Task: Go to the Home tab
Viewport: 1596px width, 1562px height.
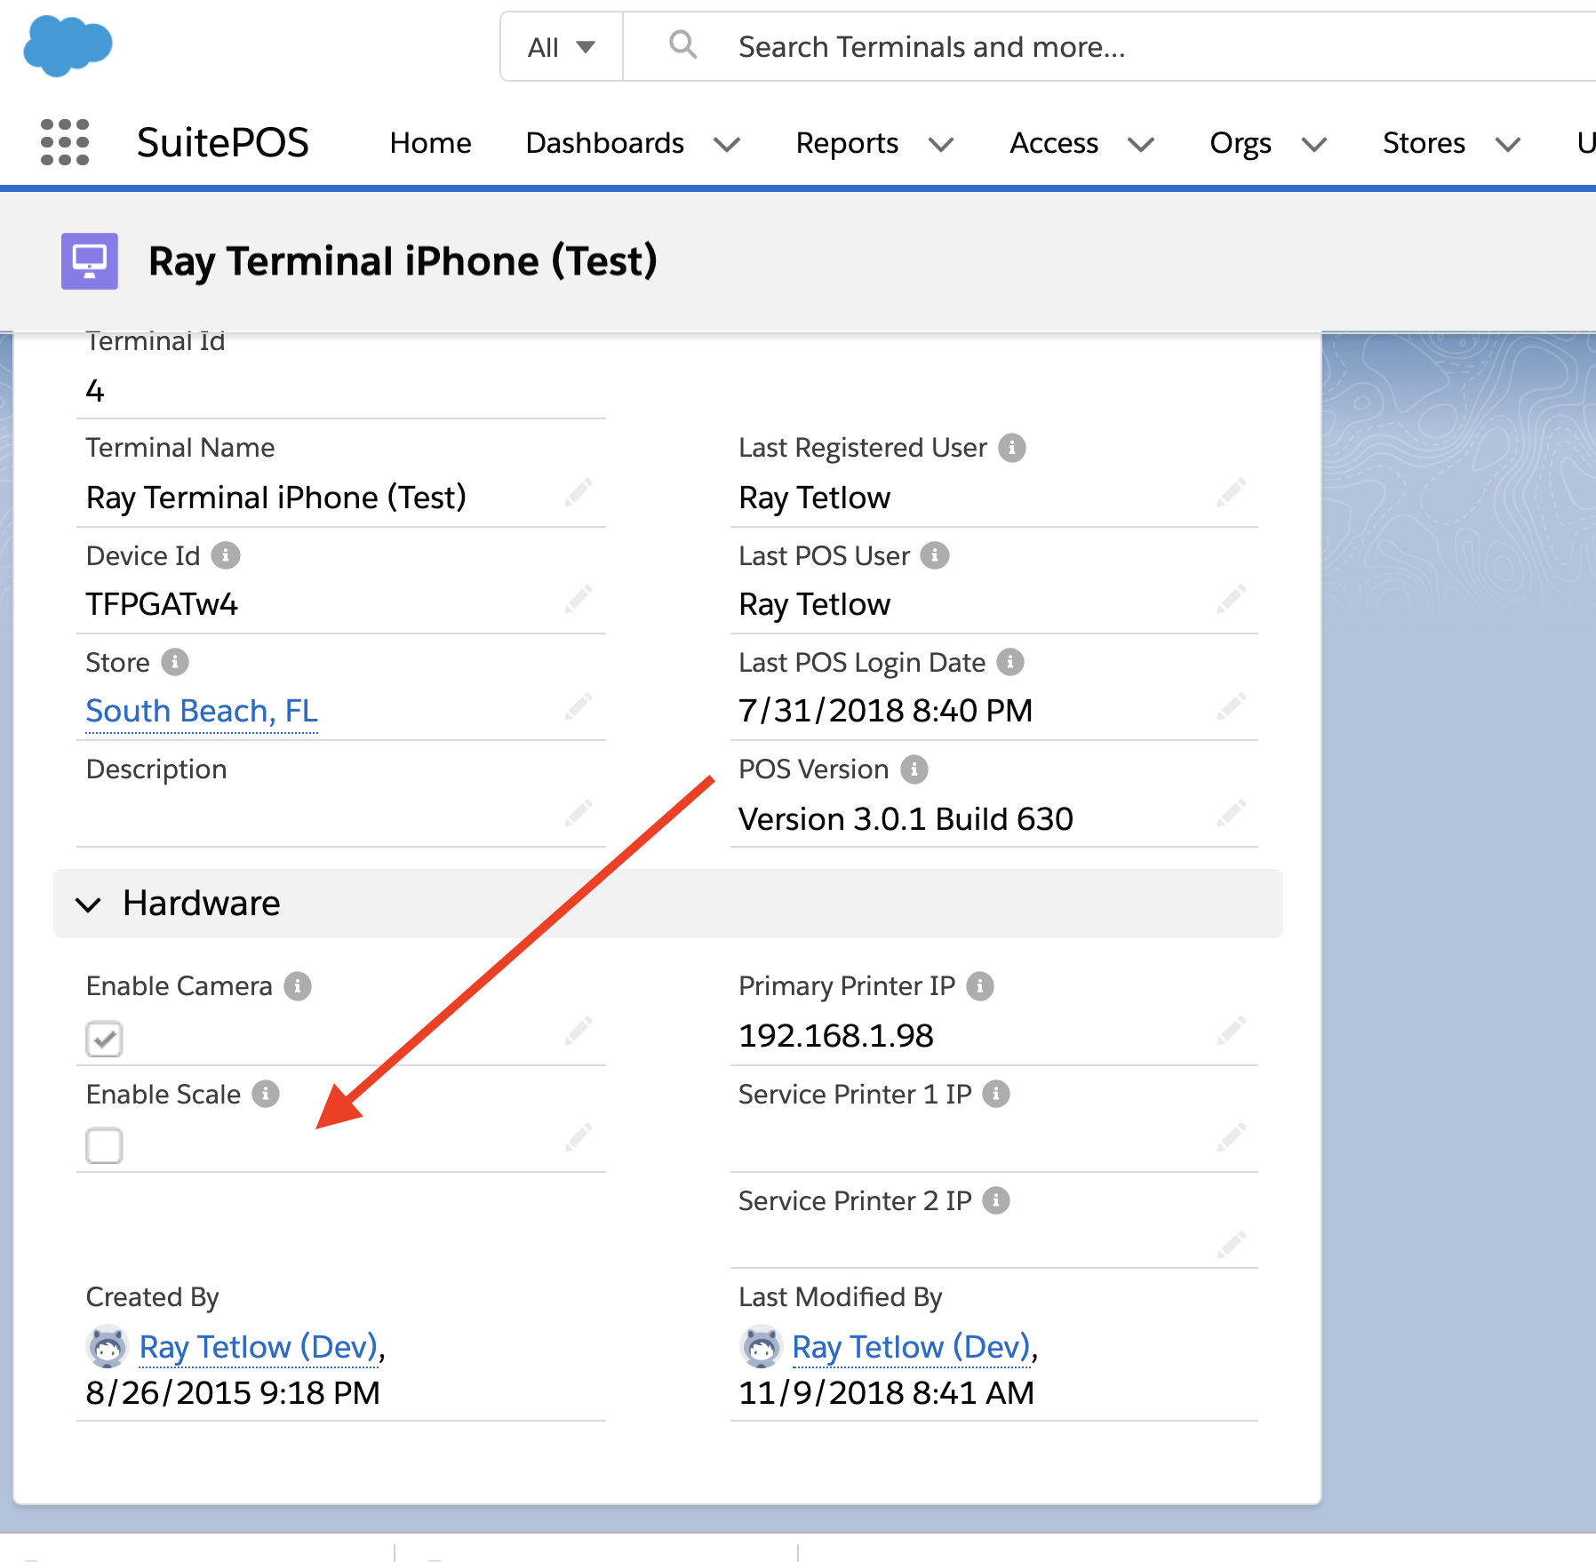Action: (x=431, y=143)
